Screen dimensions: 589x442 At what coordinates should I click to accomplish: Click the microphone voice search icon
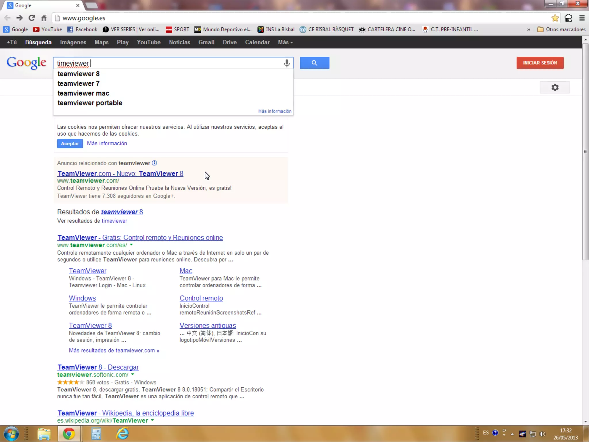coord(286,63)
